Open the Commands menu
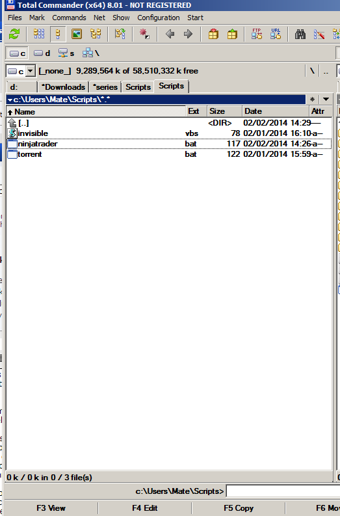The width and height of the screenshot is (340, 516). (69, 18)
